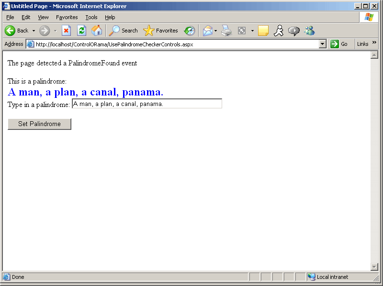Maximize the Internet Explorer window
The width and height of the screenshot is (383, 286).
[366, 6]
